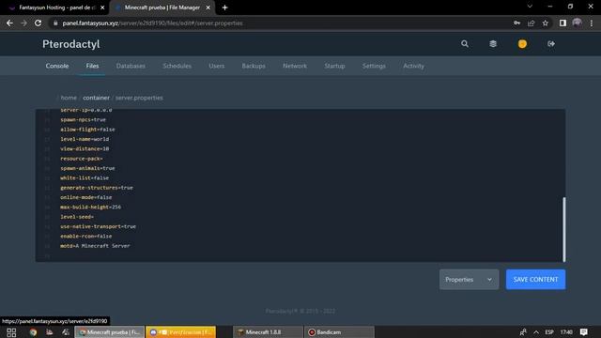Viewport: 601px width, 338px height.
Task: Click the Pterodactyl logo title
Action: point(71,44)
